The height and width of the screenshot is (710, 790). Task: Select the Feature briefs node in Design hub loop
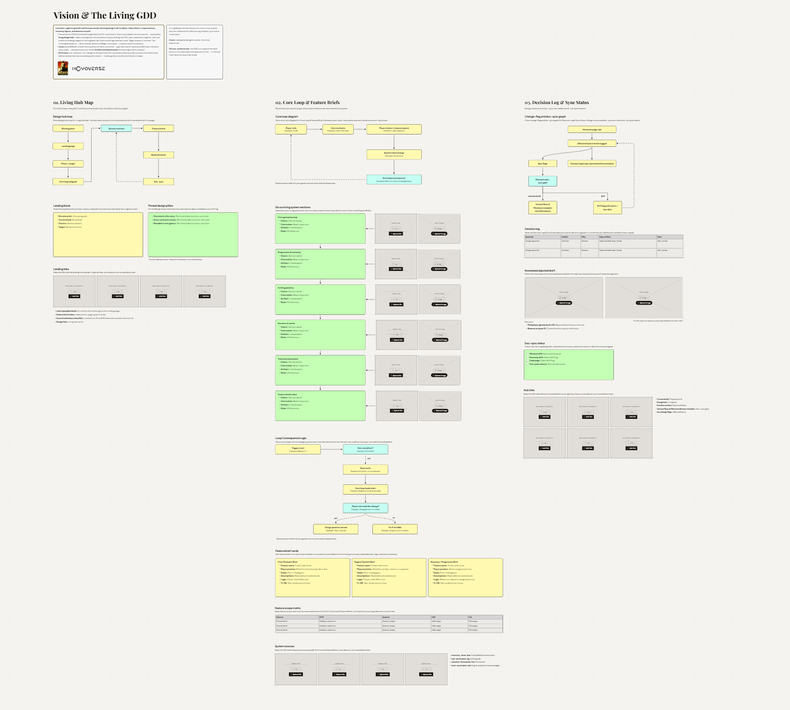click(159, 129)
